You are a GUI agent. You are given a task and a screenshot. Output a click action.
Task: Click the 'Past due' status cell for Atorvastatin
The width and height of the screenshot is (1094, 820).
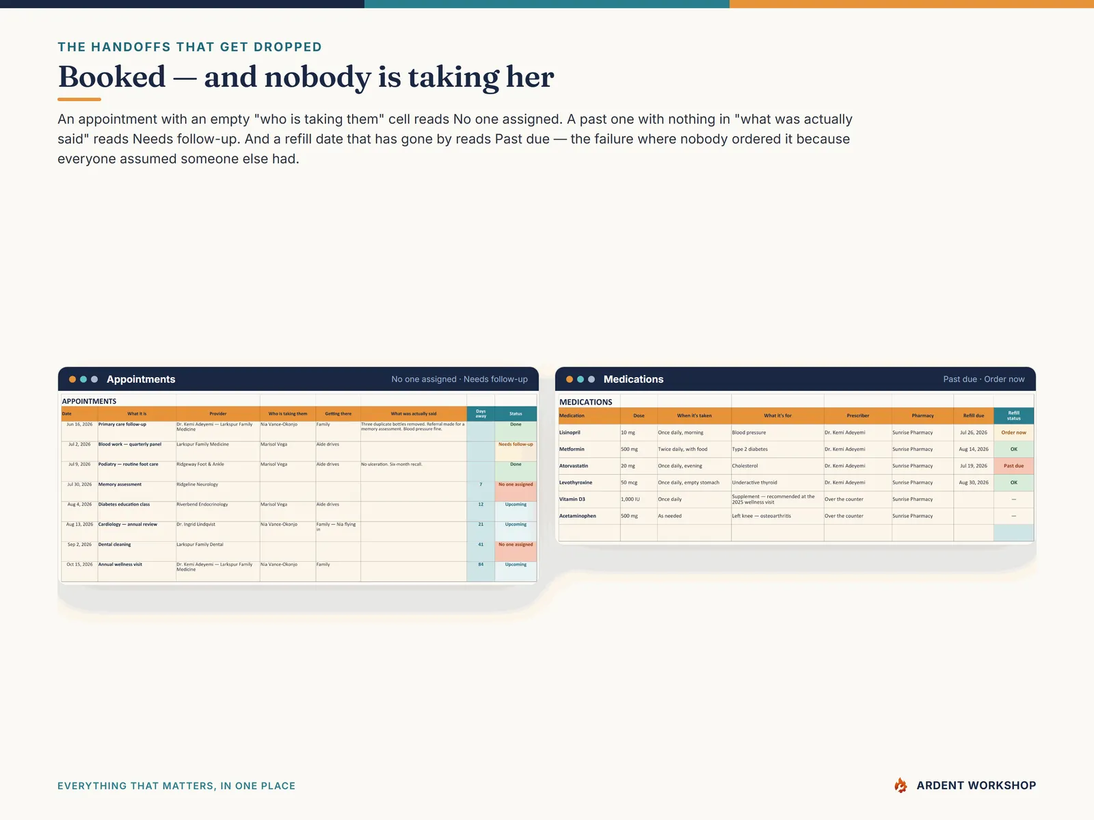pyautogui.click(x=1014, y=466)
